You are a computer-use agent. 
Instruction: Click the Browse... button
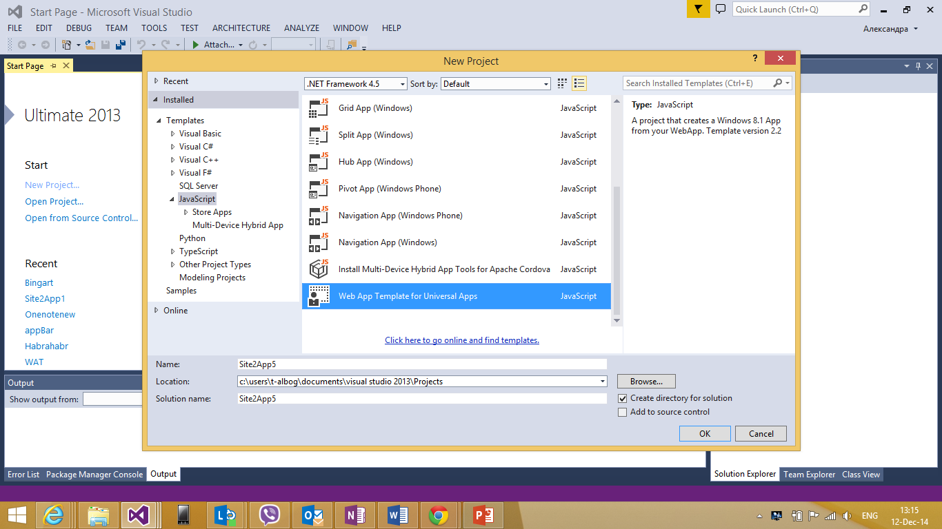tap(646, 381)
